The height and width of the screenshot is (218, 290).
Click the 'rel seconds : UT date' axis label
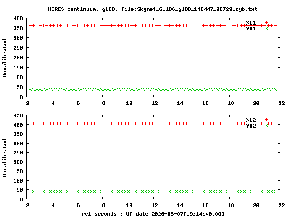[153, 213]
